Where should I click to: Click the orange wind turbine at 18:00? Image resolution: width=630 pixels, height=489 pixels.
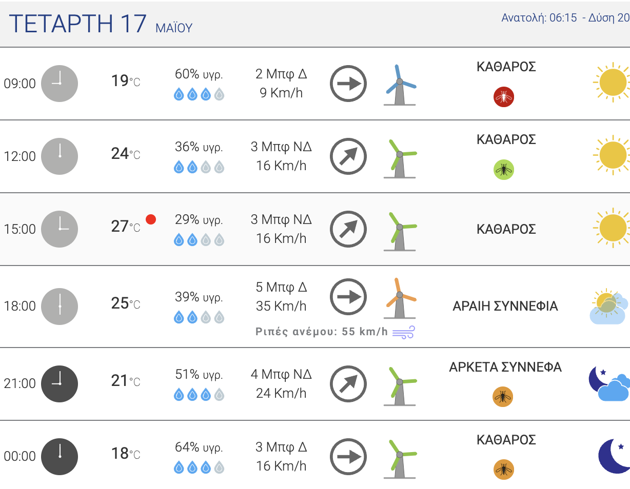[x=400, y=299]
